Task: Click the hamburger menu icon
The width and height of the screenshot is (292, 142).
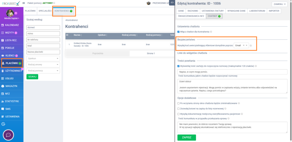Action: pyautogui.click(x=24, y=3)
